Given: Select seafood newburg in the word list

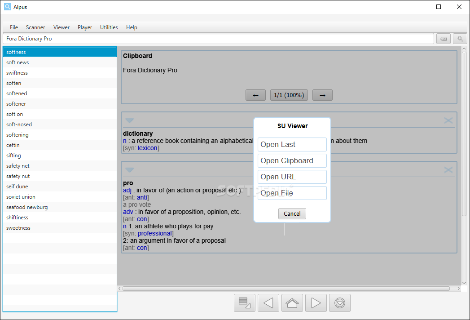Looking at the screenshot, I should click(x=60, y=208).
